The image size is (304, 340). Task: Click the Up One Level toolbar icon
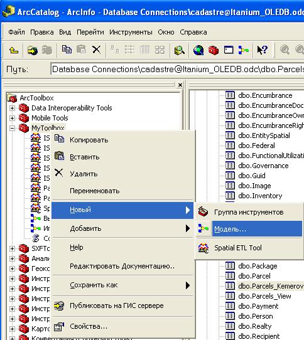coord(14,50)
